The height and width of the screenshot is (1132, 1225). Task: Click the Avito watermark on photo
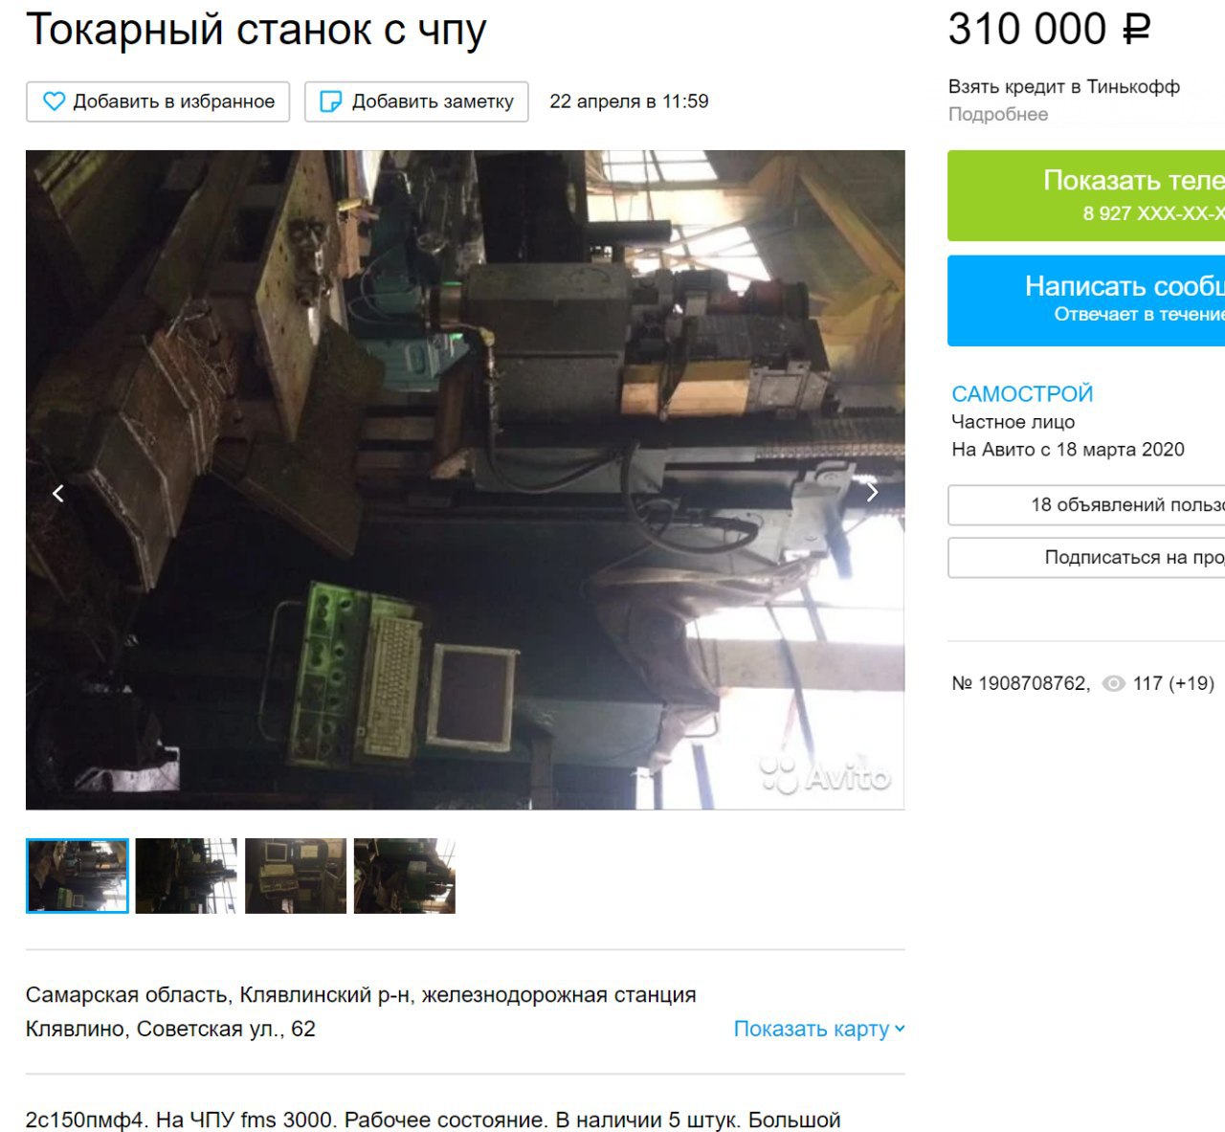pos(826,774)
